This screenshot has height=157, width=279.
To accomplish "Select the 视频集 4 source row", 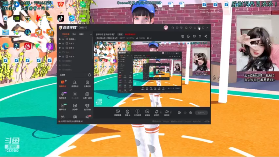I will 75,39.
